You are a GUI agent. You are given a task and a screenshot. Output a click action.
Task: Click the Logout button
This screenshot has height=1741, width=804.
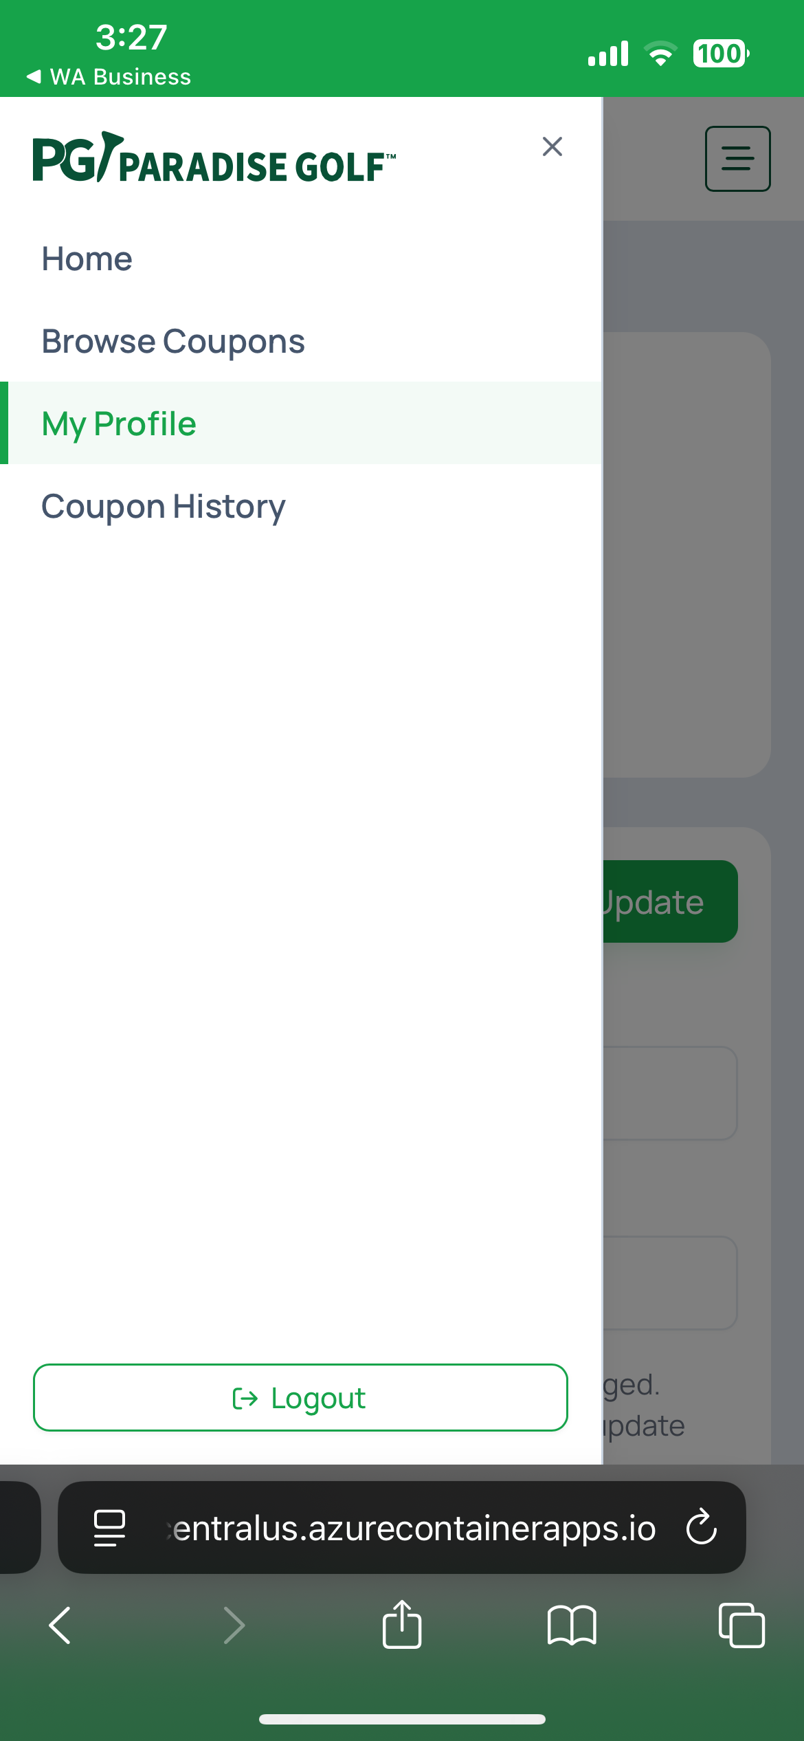(300, 1397)
